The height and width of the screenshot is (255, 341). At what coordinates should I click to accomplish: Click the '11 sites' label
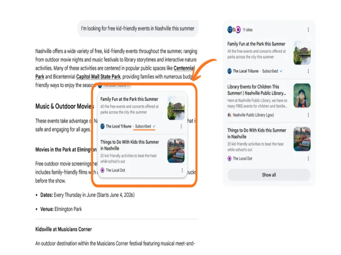tap(248, 30)
